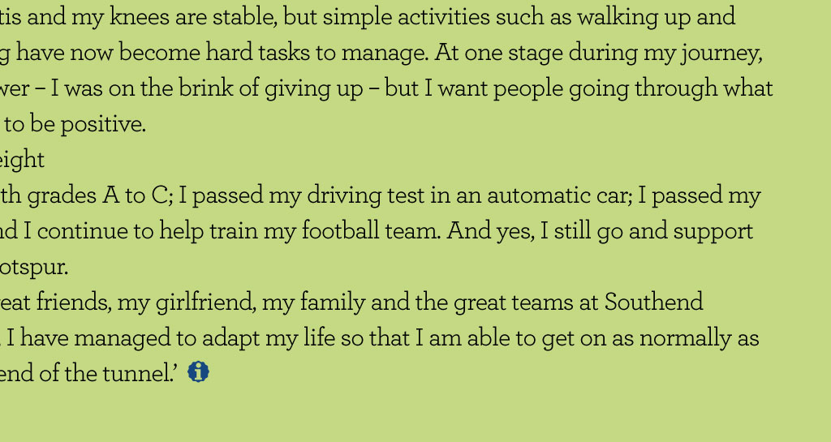Click the word 'Southend' at line end
The width and height of the screenshot is (831, 442).
[653, 303]
